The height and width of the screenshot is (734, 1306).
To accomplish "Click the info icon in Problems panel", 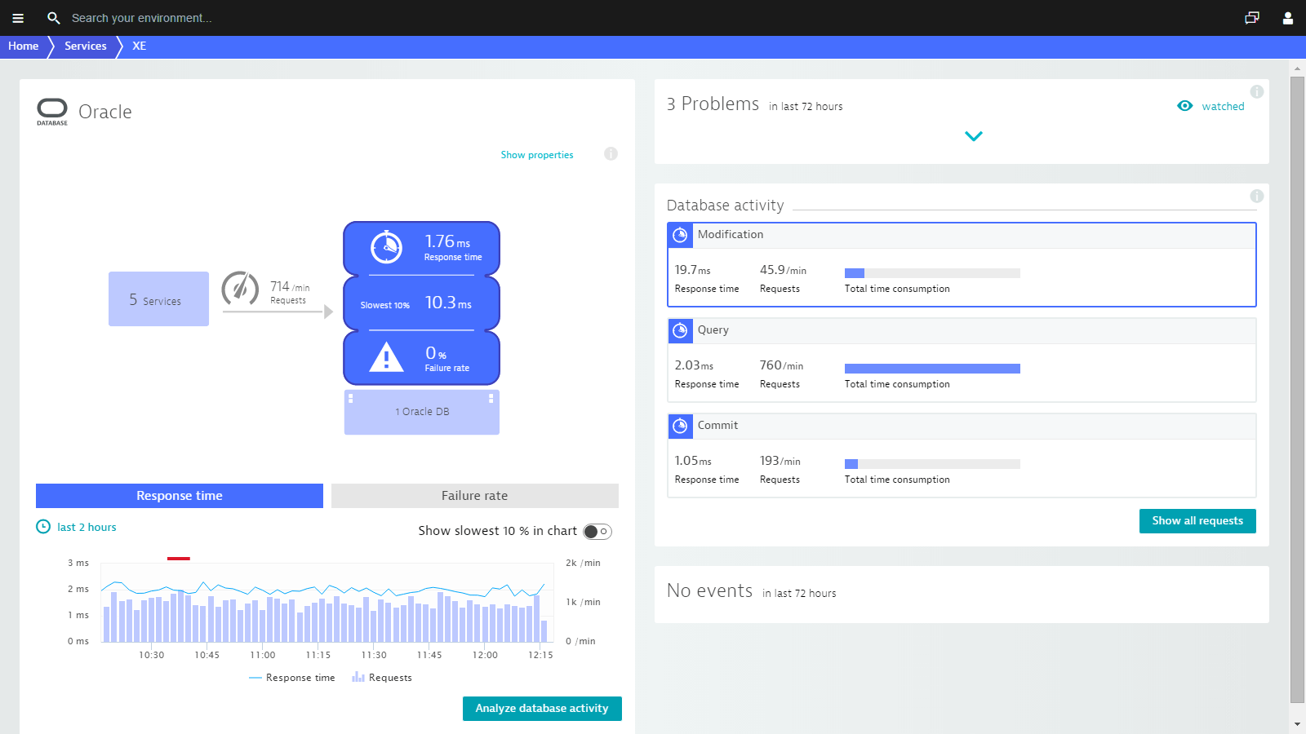I will 1257,92.
